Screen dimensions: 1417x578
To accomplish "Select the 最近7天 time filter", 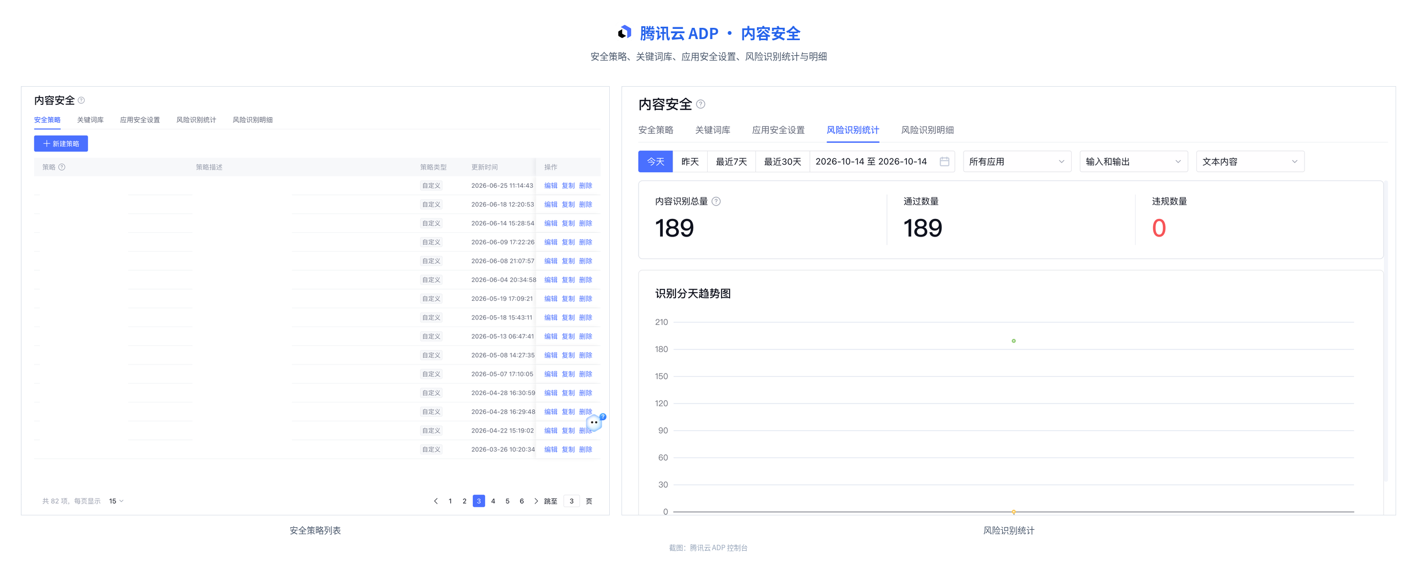I will [x=731, y=162].
